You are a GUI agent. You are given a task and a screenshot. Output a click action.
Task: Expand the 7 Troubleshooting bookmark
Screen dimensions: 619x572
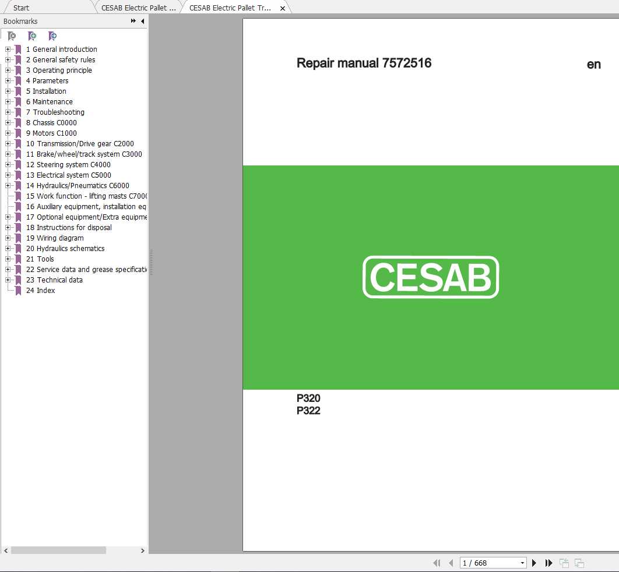[x=8, y=112]
